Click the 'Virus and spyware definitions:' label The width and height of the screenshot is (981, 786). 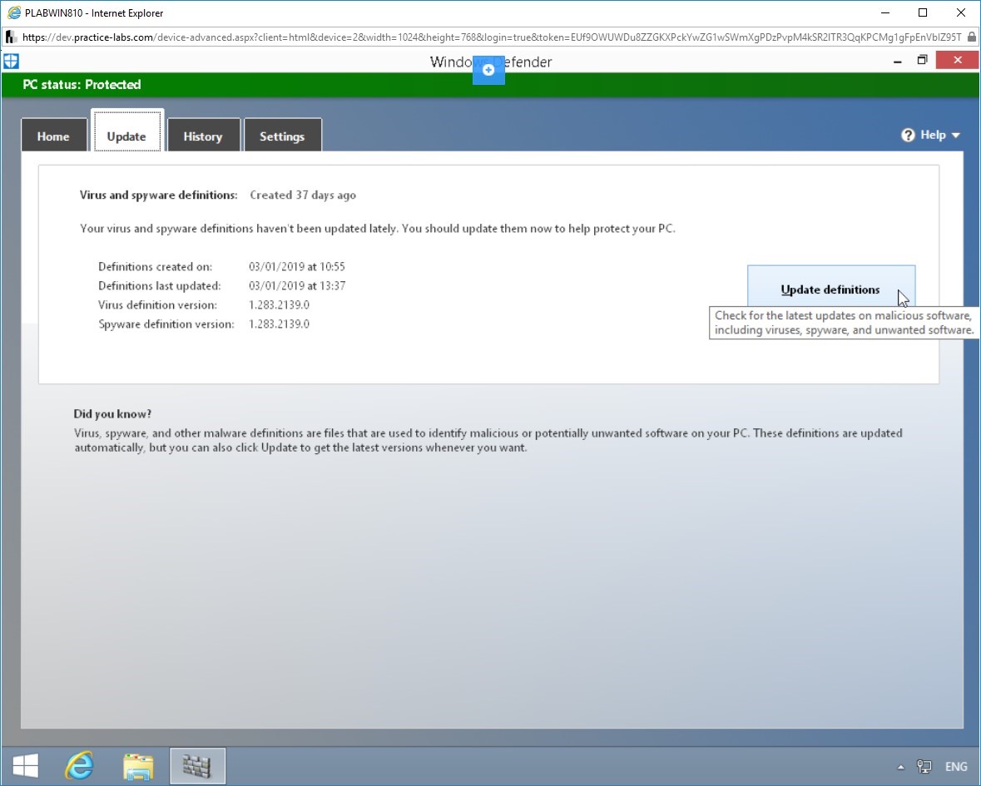[159, 195]
